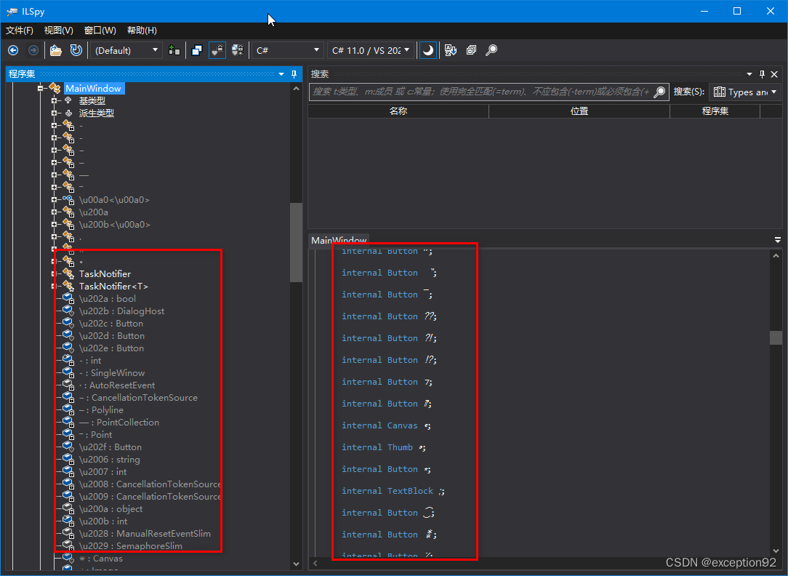
Task: Open the 帮助(H) menu
Action: click(142, 31)
